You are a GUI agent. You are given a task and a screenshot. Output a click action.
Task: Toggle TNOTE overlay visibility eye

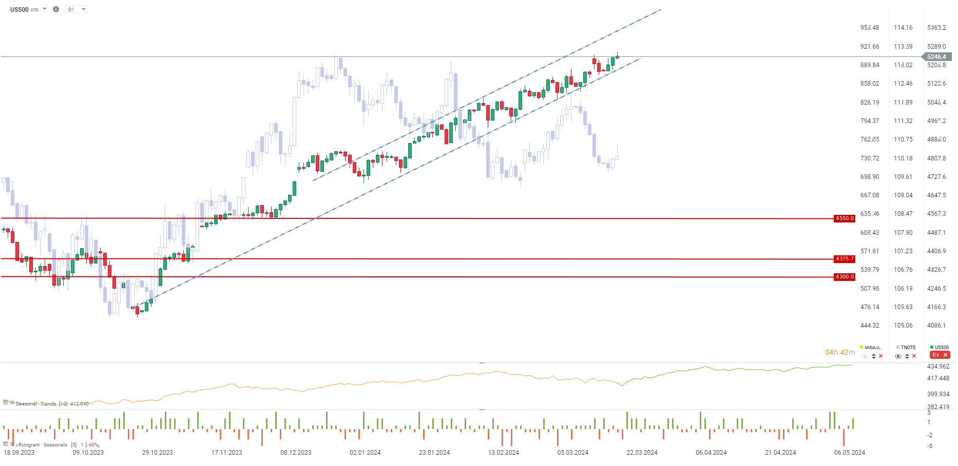tap(898, 356)
